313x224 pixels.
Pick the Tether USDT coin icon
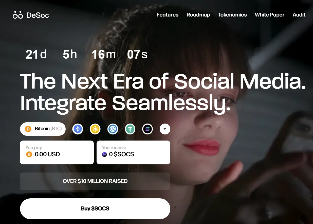130,129
